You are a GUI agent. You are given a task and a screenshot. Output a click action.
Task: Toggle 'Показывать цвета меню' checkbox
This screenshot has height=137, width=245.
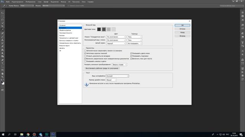(x=131, y=53)
